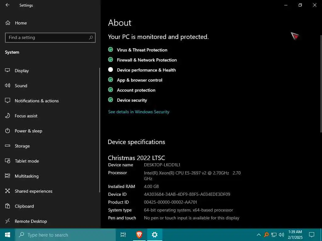Screen dimensions: 322x241
Task: Click green check beside Firewall & Network Protection
Action: (110, 60)
